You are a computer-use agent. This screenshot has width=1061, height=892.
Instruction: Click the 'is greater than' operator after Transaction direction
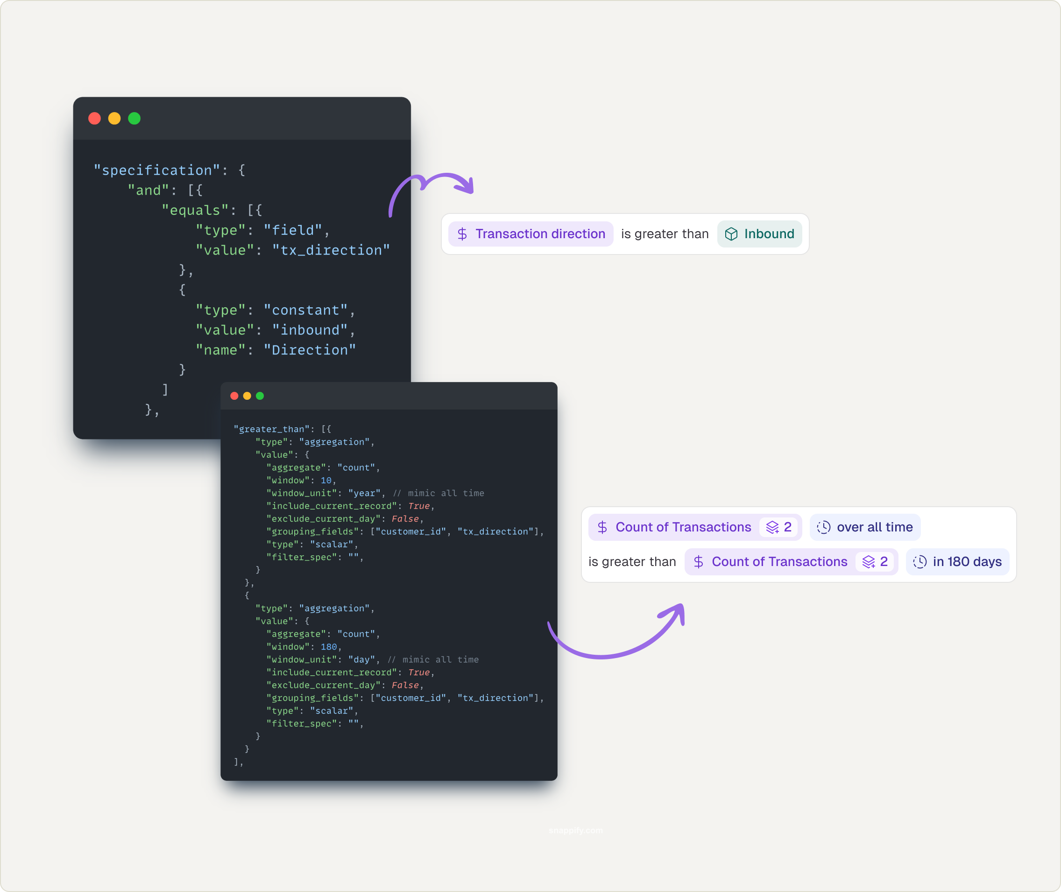click(665, 234)
